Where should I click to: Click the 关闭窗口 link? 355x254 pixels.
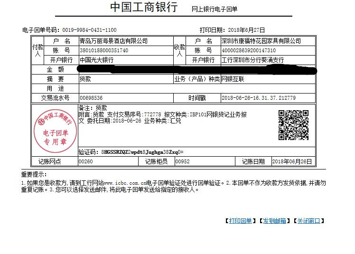pos(308,221)
